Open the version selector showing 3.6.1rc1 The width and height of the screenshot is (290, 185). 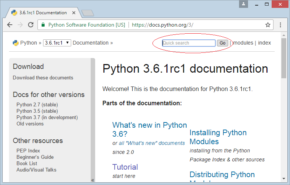57,43
